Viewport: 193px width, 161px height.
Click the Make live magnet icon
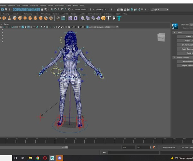tap(69, 9)
